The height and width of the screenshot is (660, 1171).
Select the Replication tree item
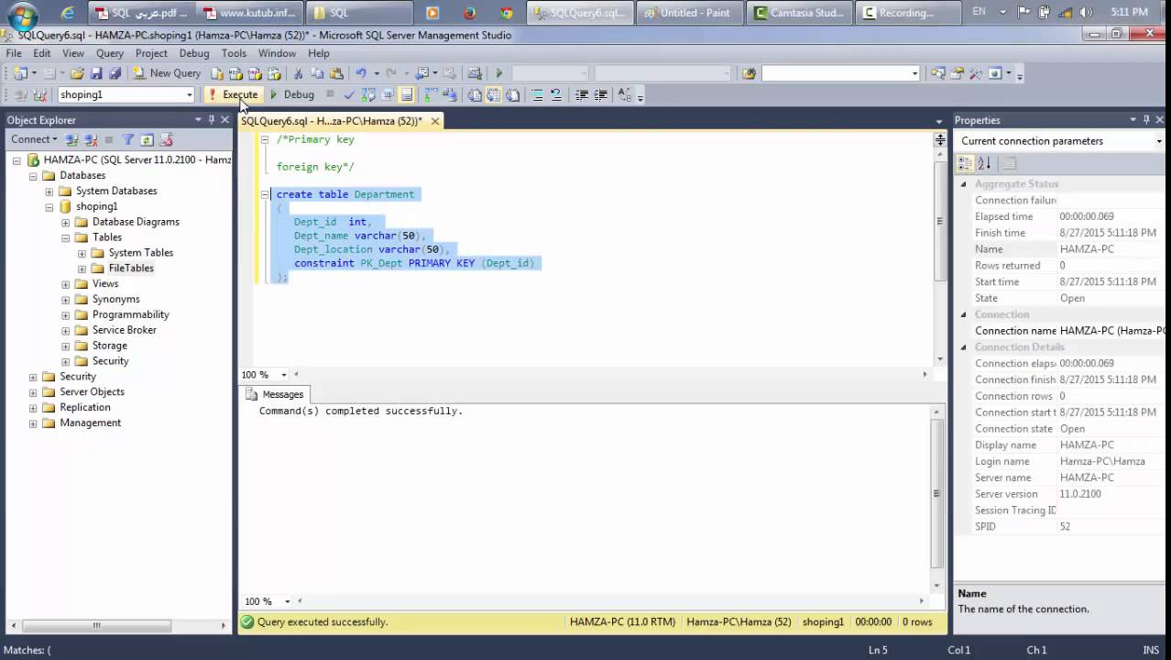85,408
